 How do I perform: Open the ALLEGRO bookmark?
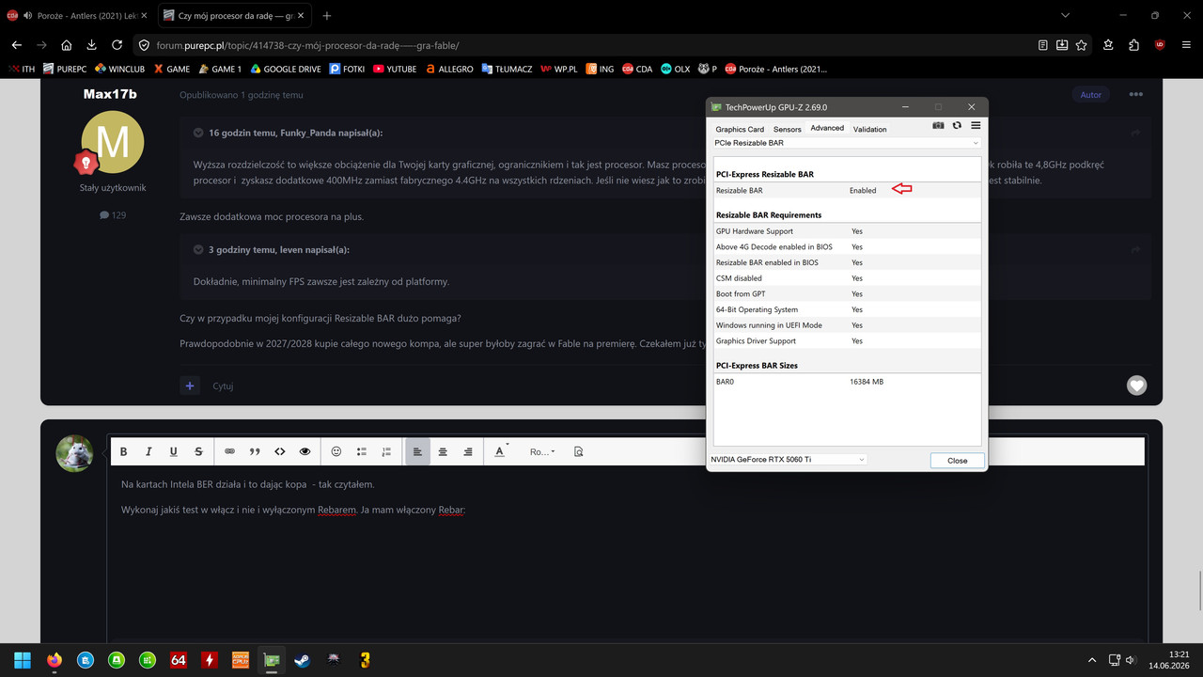click(449, 69)
